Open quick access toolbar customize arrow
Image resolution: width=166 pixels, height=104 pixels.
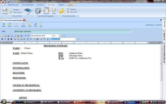22,2
